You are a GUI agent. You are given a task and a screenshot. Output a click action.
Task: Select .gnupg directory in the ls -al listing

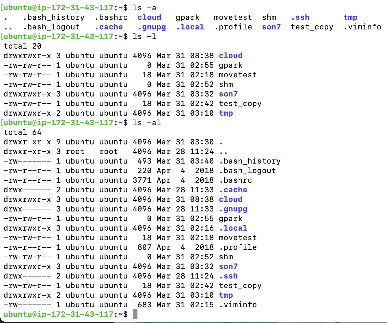(233, 209)
